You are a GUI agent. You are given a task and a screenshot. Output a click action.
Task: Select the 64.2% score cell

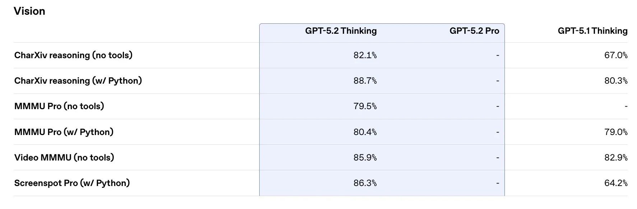coord(615,183)
